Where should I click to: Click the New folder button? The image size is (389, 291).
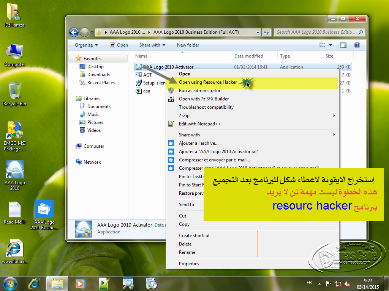[x=188, y=45]
